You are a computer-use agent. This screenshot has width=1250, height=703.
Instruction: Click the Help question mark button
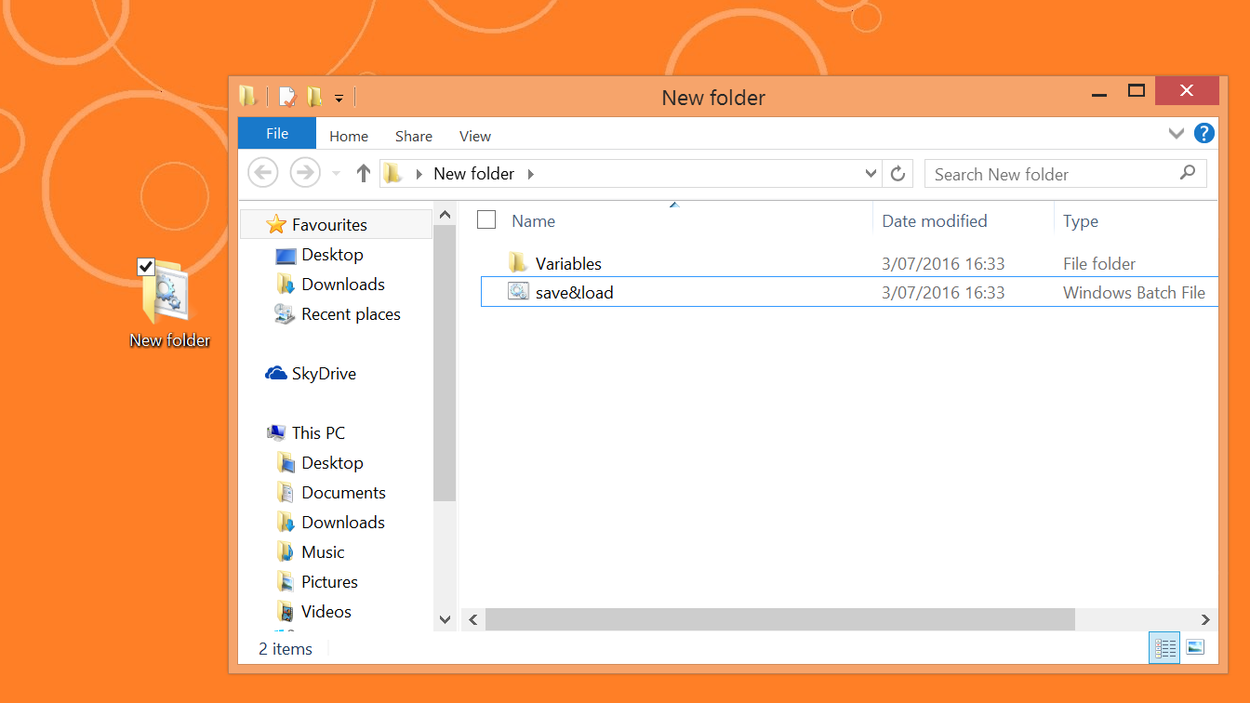pyautogui.click(x=1203, y=133)
